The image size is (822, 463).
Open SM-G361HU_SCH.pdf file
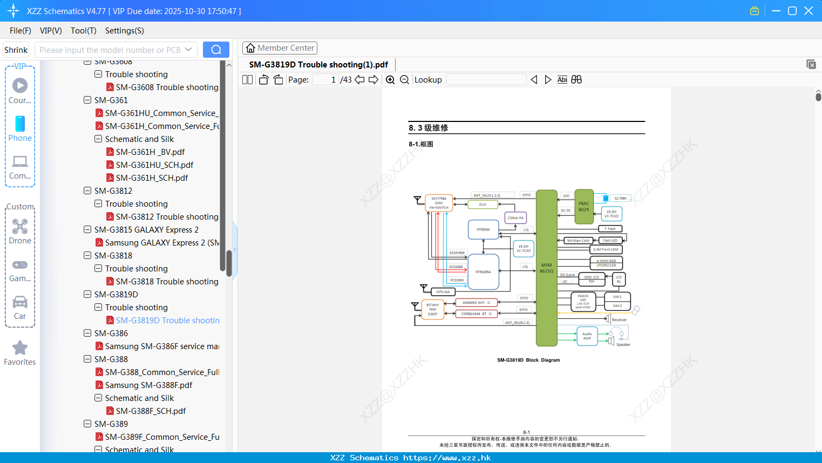(154, 165)
